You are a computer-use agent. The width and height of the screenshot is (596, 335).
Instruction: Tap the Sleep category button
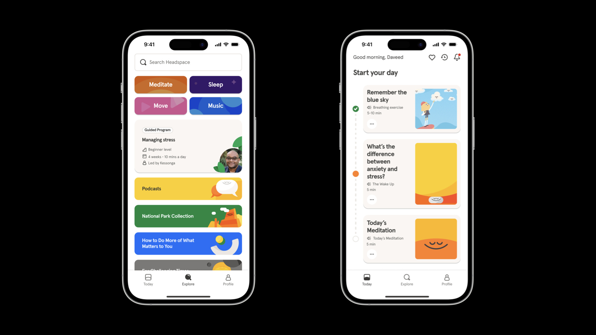click(x=216, y=84)
